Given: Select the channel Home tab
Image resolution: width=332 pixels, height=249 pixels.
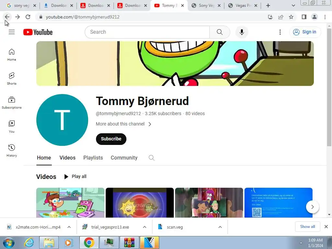Looking at the screenshot, I should click(44, 158).
